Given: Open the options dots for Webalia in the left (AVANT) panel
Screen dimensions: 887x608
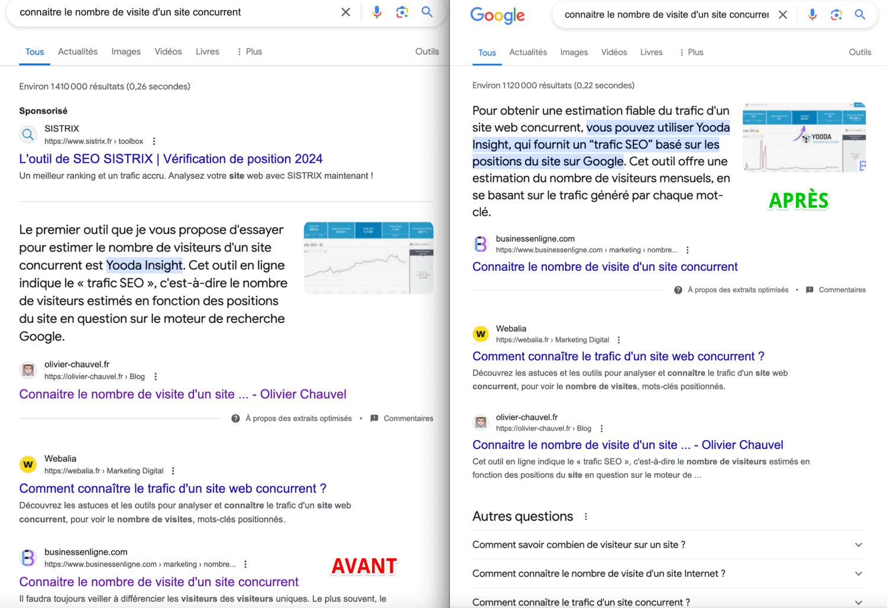Looking at the screenshot, I should (x=173, y=471).
